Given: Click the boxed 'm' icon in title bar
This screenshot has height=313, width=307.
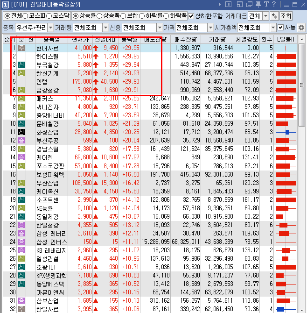Looking at the screenshot, I should point(228,4).
